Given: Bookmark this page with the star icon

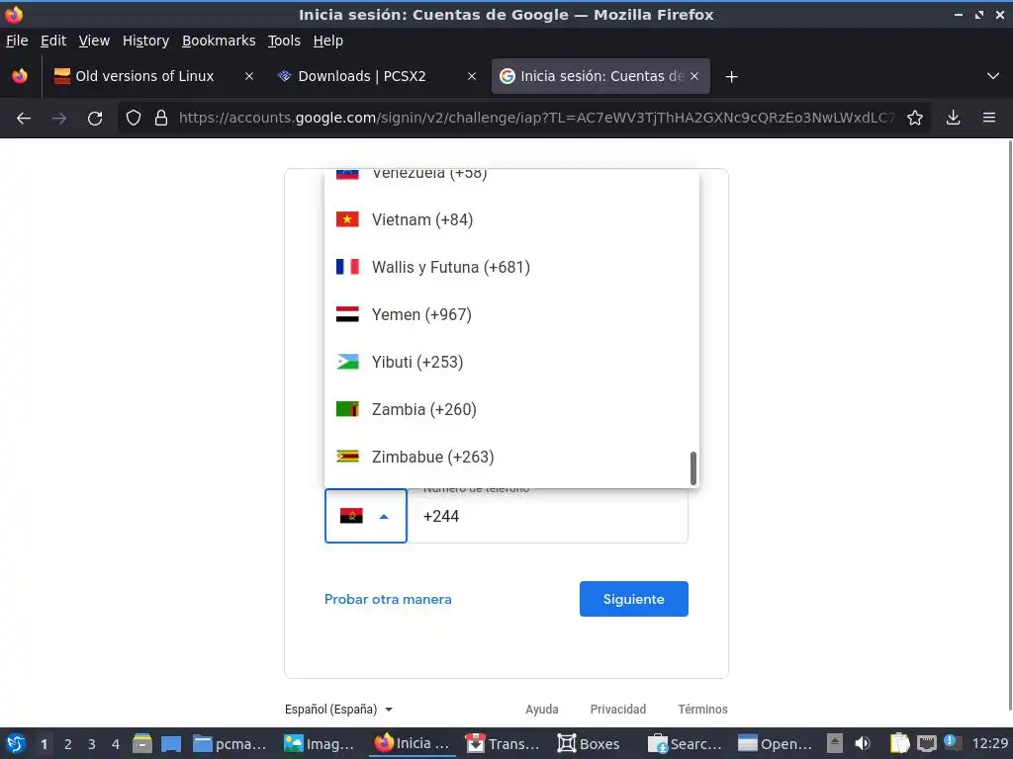Looking at the screenshot, I should tap(915, 118).
